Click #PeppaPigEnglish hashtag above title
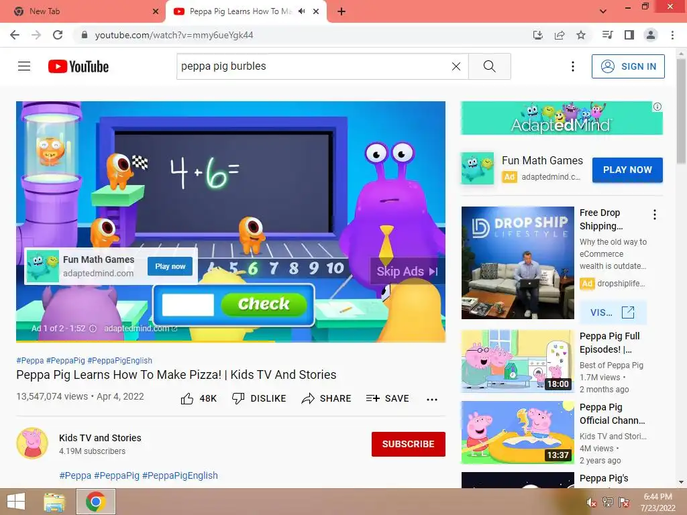687x515 pixels. pyautogui.click(x=119, y=360)
